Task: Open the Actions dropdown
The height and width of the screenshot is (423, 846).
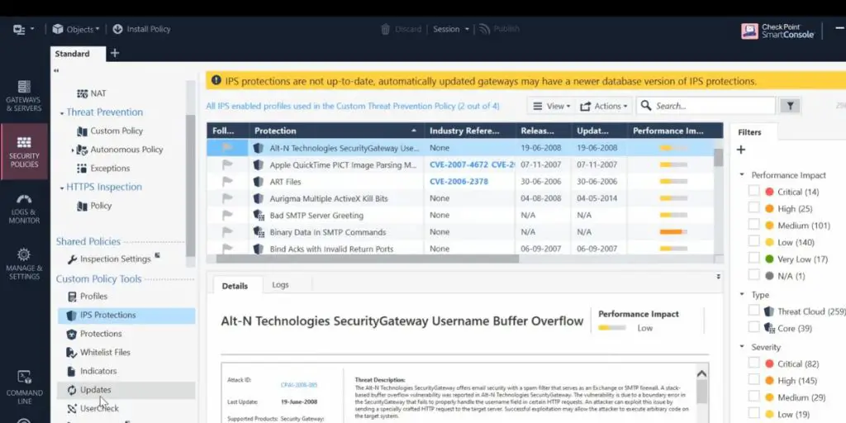Action: [x=603, y=107]
